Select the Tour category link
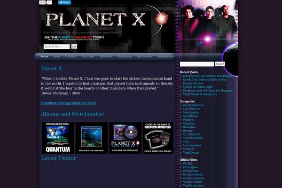 click(x=186, y=141)
